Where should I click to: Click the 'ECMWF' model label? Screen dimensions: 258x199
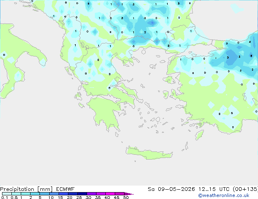[66, 189]
